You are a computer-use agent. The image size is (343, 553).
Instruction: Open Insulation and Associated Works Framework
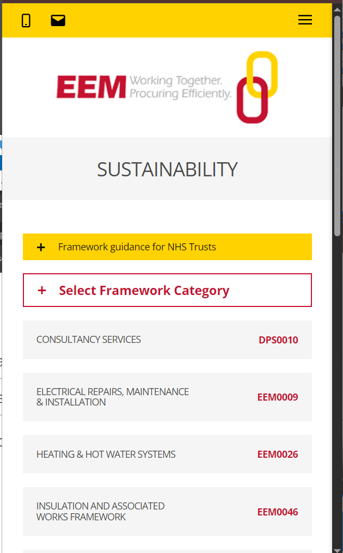[101, 512]
